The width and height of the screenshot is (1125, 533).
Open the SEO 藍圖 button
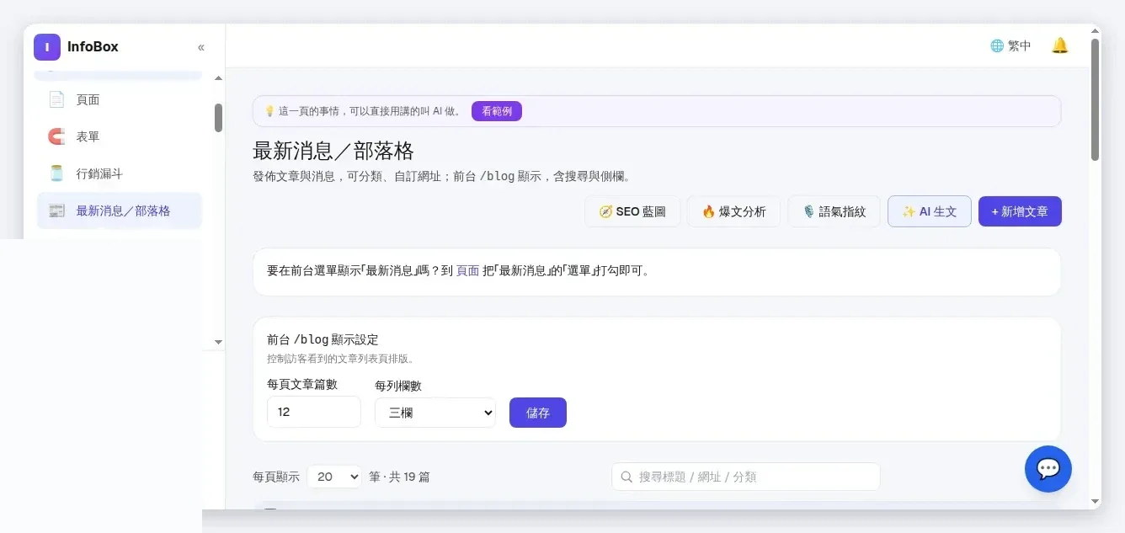[632, 211]
